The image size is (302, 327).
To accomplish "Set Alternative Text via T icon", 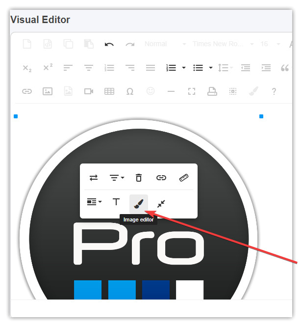I will (116, 202).
